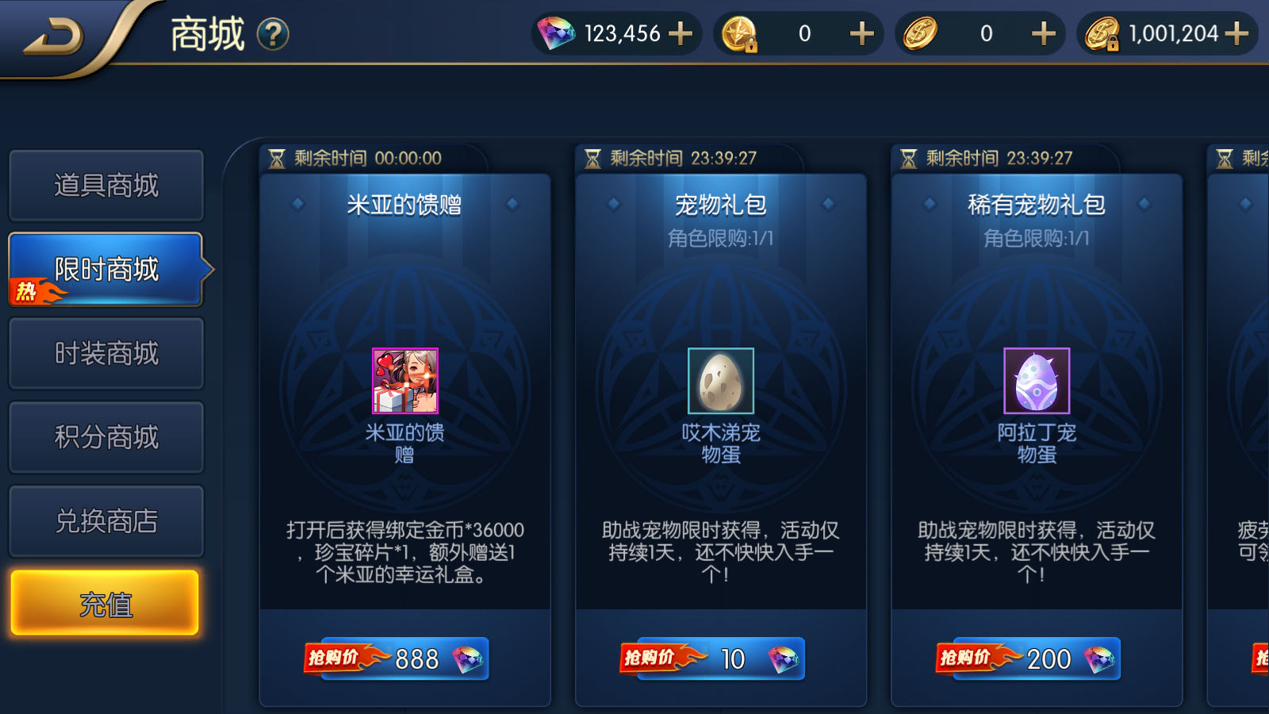Tap the plus beside bound gold lock coin

[862, 33]
